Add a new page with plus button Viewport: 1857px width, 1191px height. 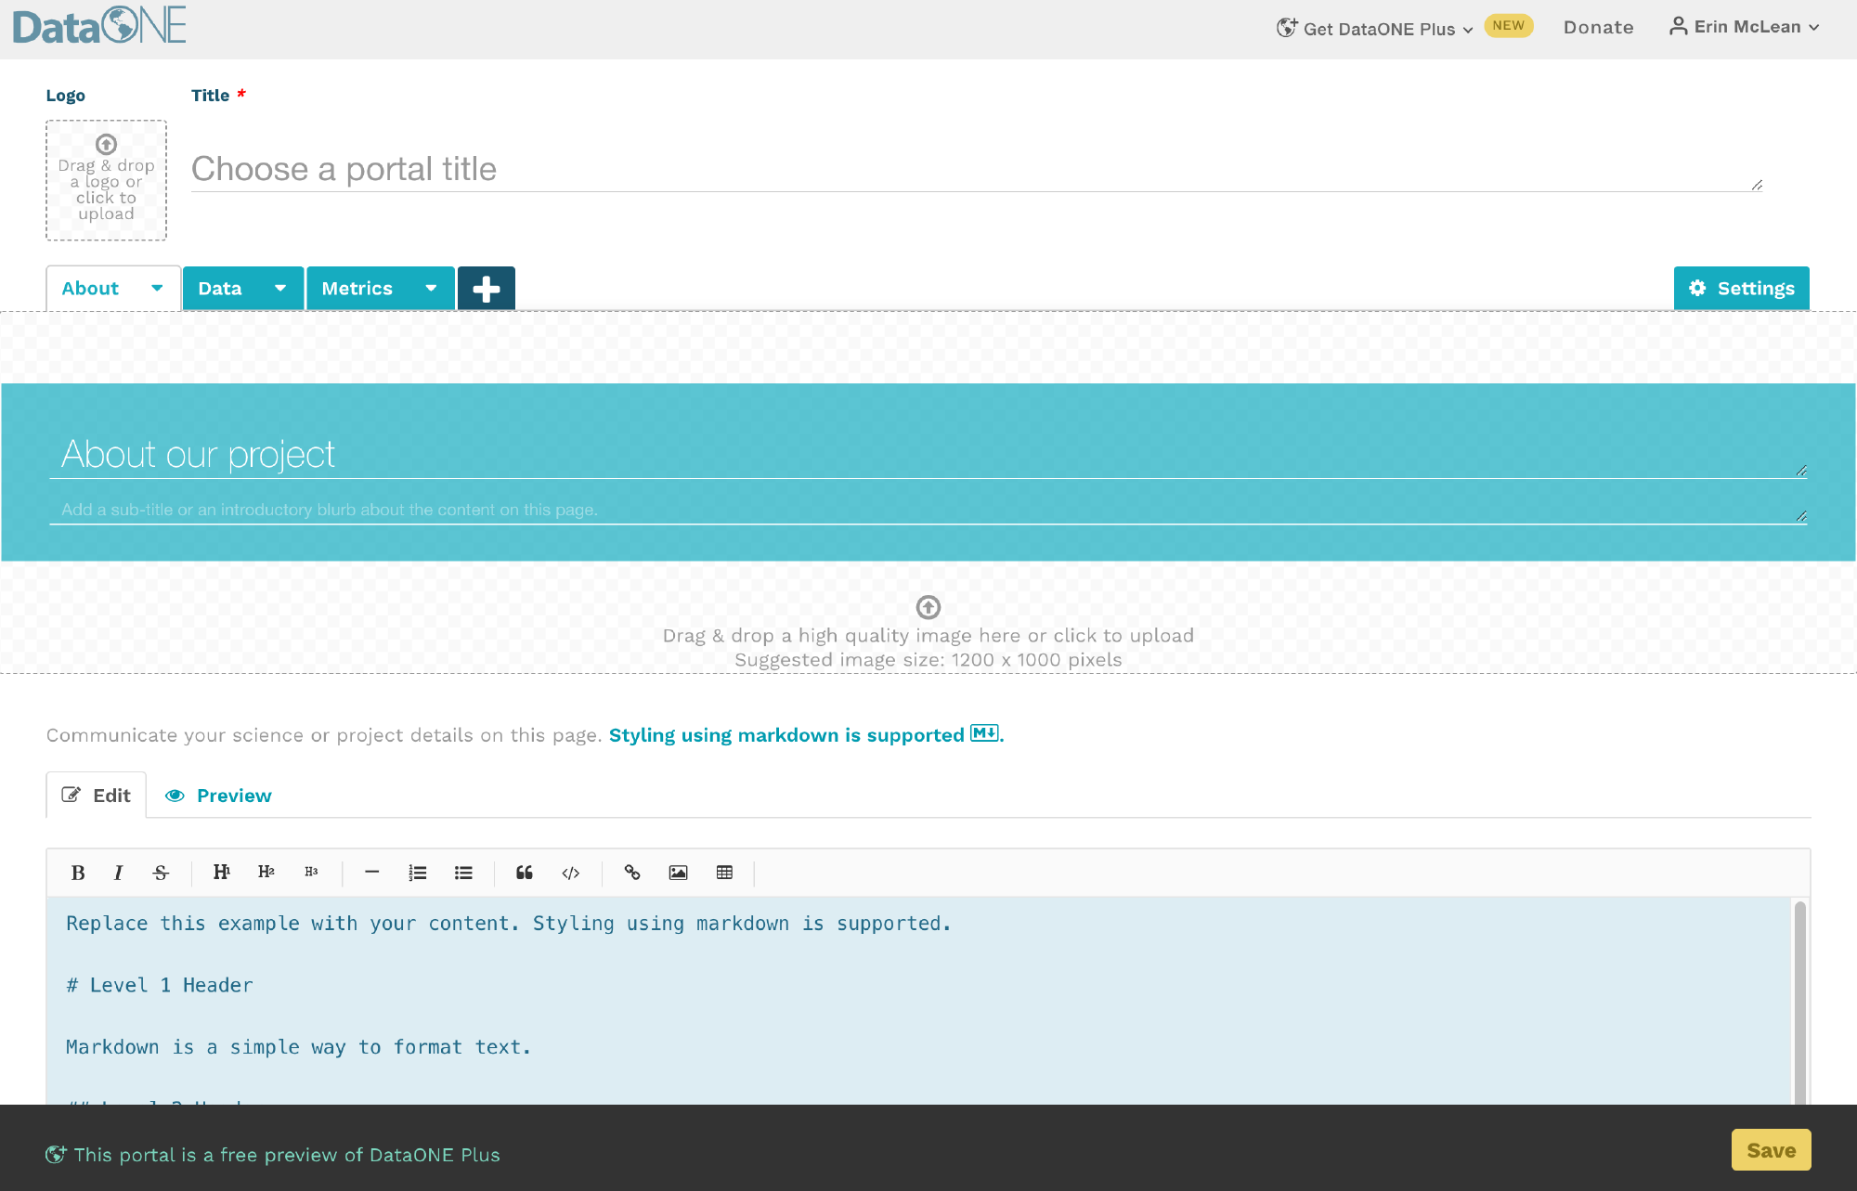pyautogui.click(x=487, y=289)
